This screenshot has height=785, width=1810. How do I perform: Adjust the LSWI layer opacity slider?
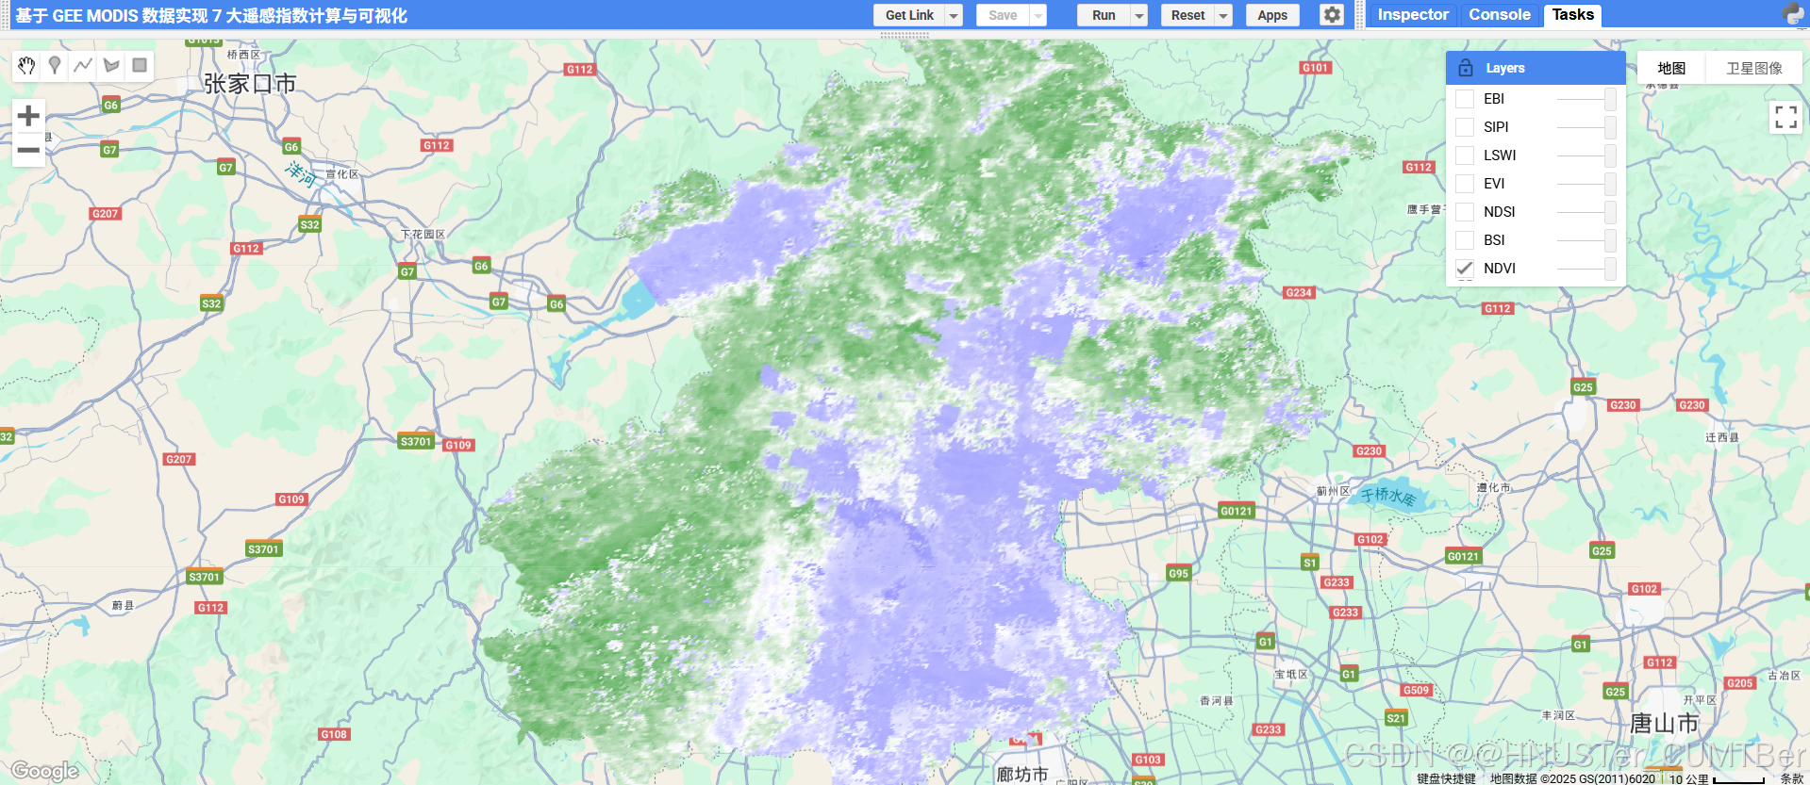1586,155
